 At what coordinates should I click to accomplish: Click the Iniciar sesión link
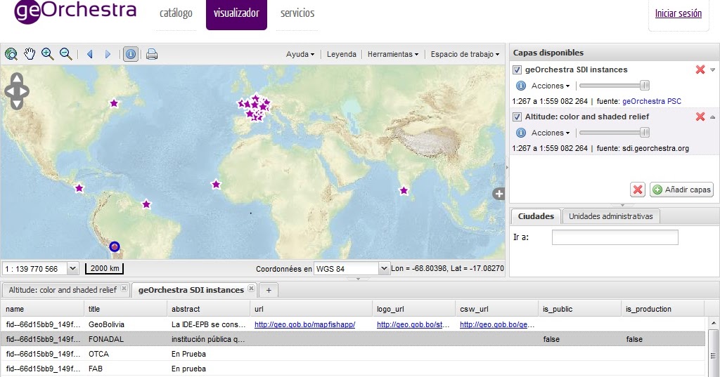tap(678, 13)
